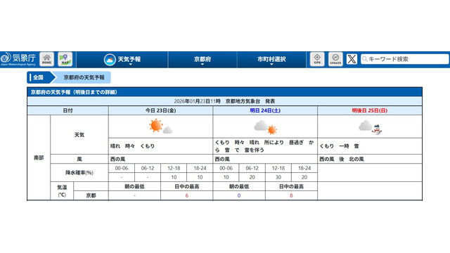Click the cloud and snowman icon for 25日

coord(370,127)
